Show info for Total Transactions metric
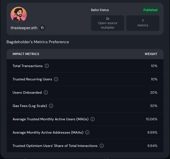The height and width of the screenshot is (159, 170). coord(47,66)
